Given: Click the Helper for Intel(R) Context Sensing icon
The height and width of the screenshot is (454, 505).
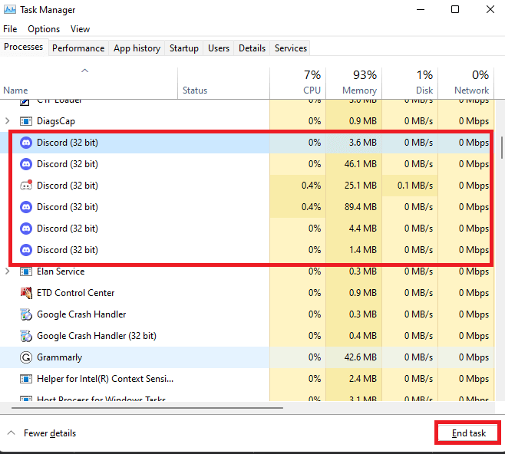Looking at the screenshot, I should tap(26, 379).
